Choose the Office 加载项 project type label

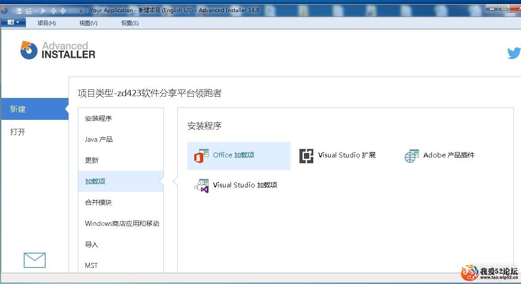(234, 155)
